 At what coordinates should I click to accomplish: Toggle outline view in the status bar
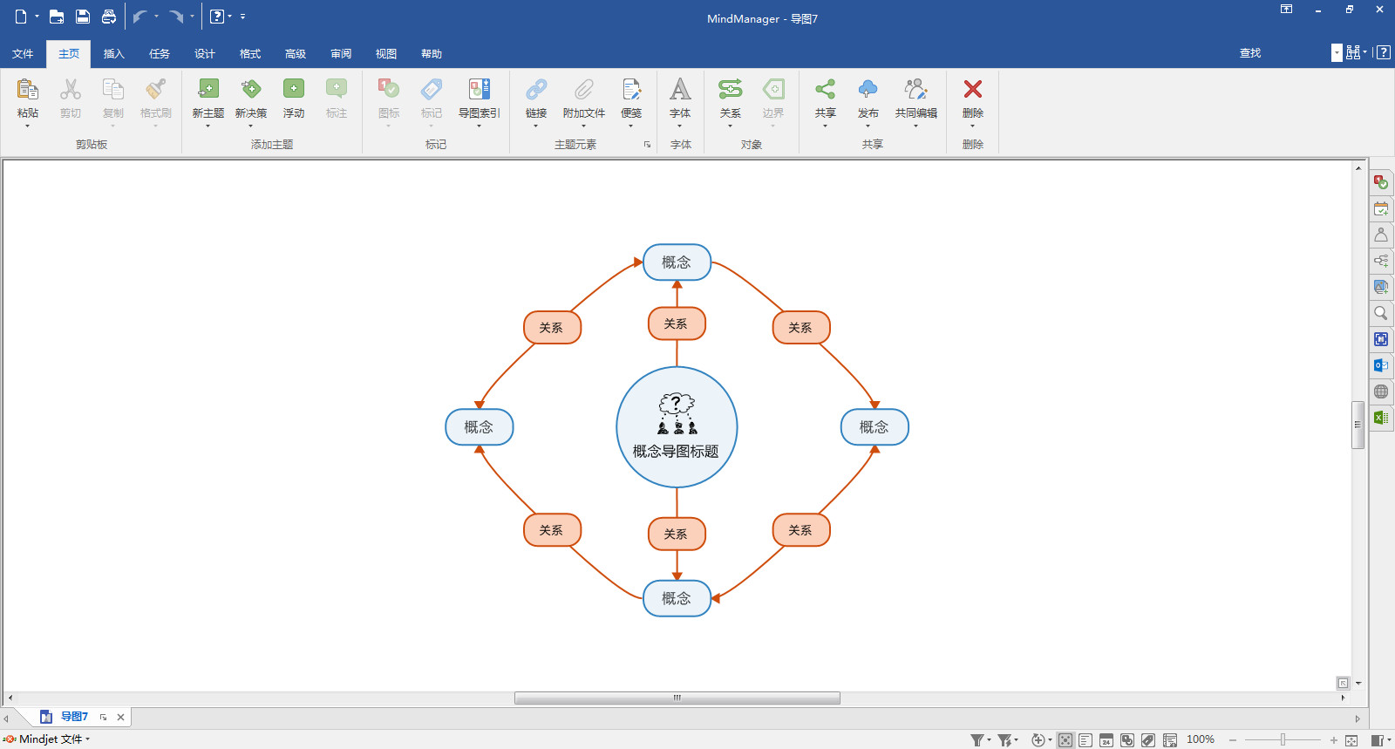[1085, 740]
